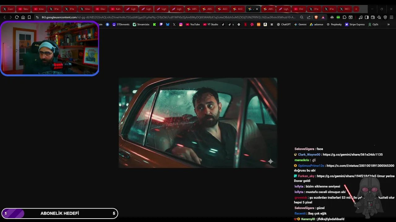The image size is (396, 222).
Task: Switch to the YouTube tab labeled Old
Action: coord(299,9)
